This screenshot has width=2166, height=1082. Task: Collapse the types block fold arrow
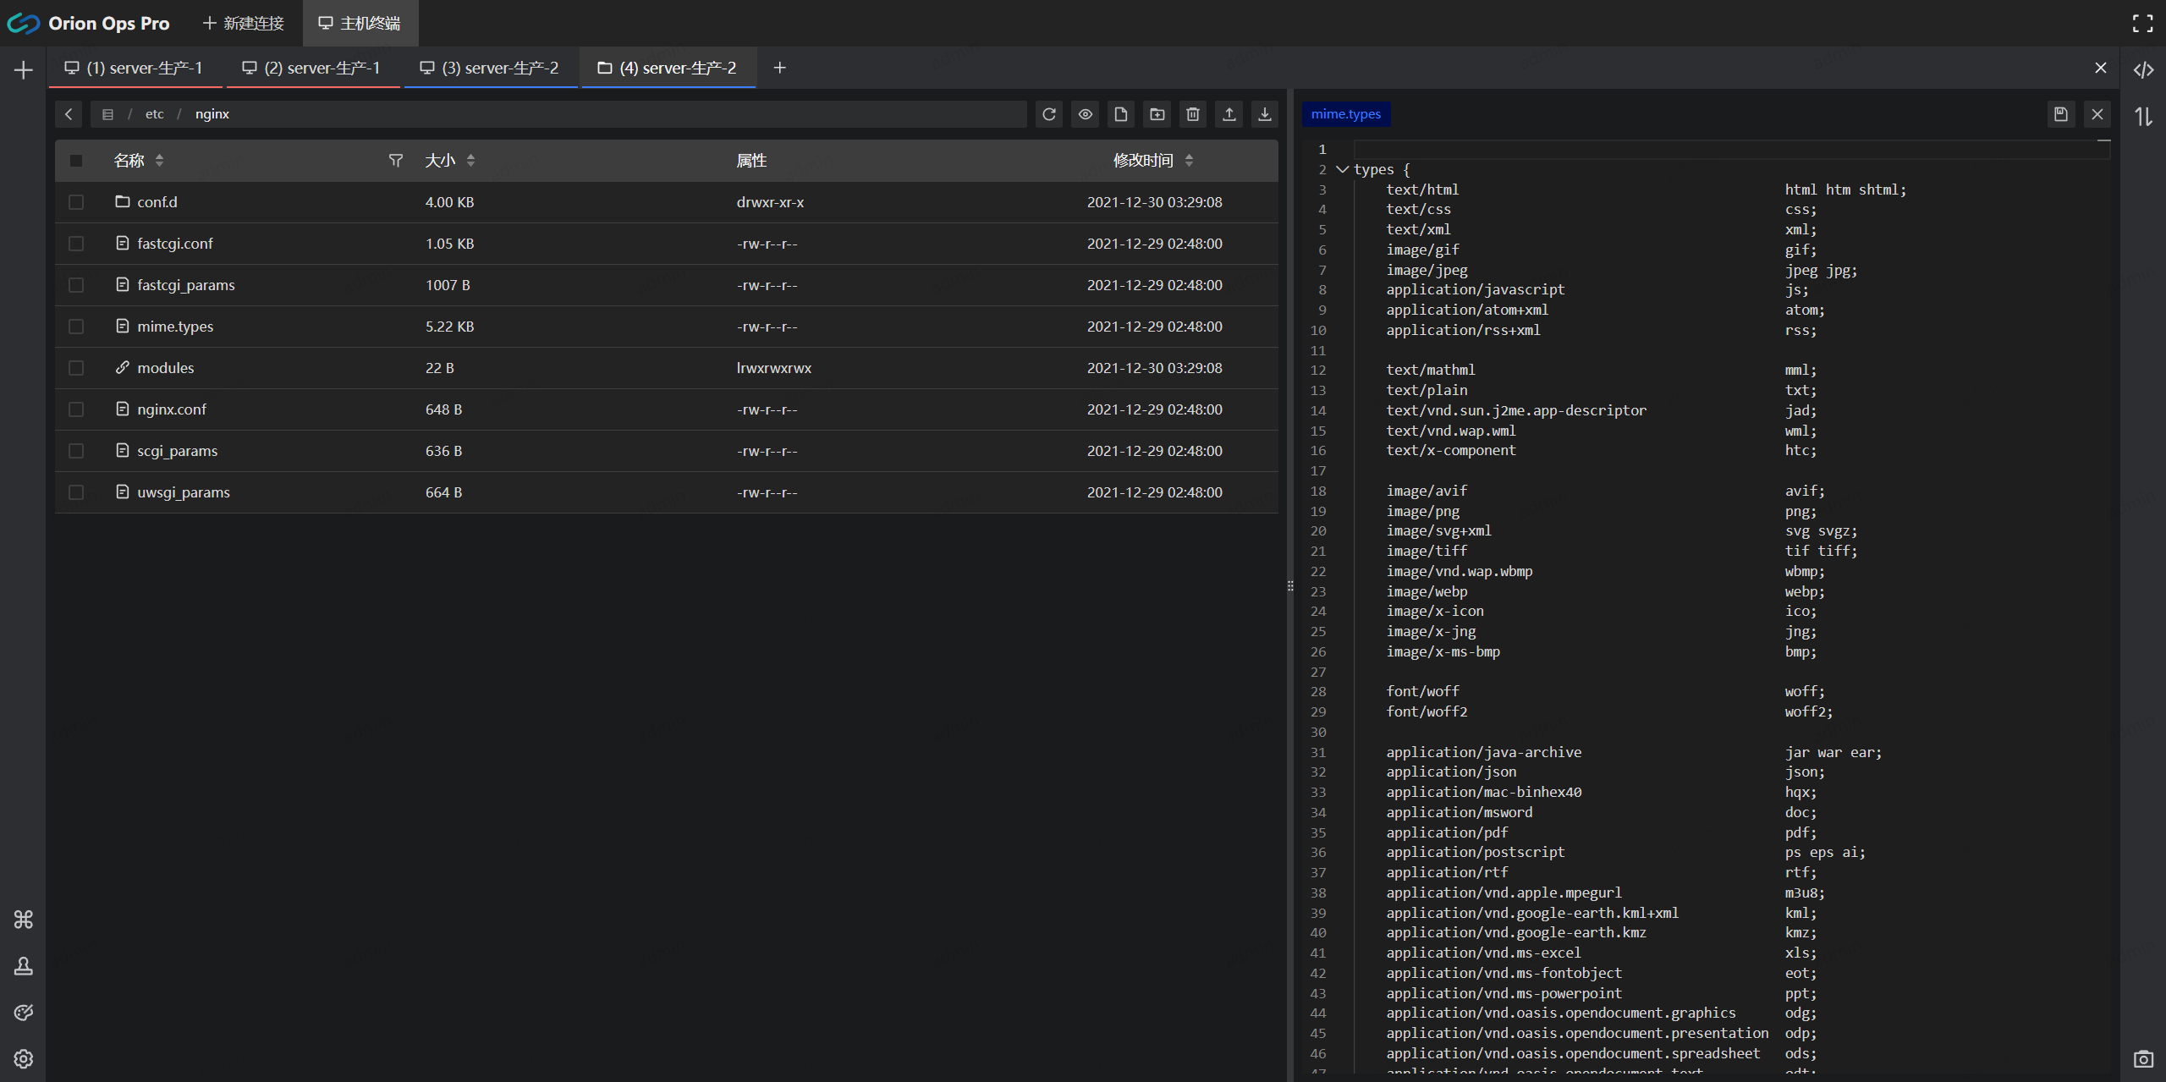click(x=1342, y=169)
